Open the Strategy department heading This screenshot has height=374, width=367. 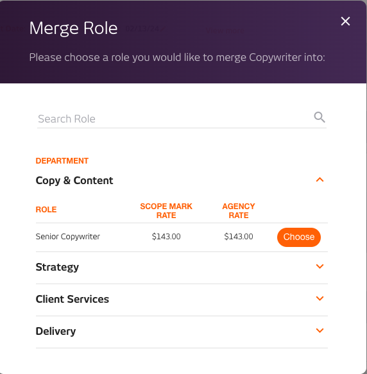57,267
